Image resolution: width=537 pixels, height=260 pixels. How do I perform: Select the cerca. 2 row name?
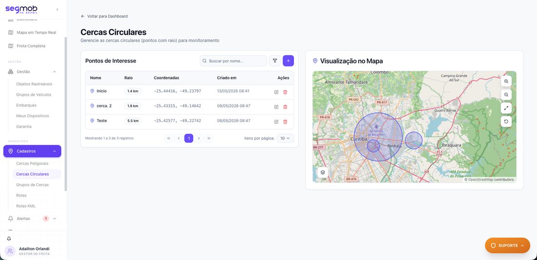click(104, 106)
